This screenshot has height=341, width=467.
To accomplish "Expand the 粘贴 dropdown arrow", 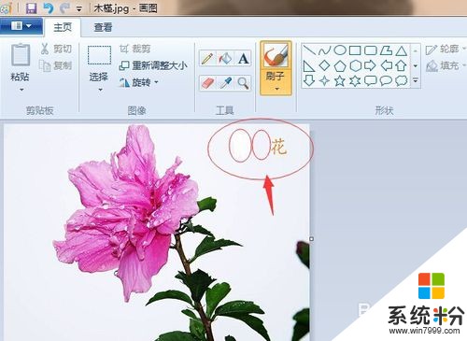I will [21, 90].
